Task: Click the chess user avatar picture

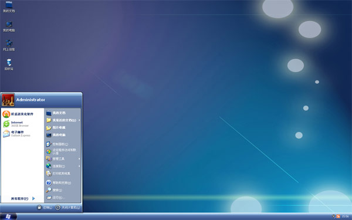Action: (x=8, y=100)
